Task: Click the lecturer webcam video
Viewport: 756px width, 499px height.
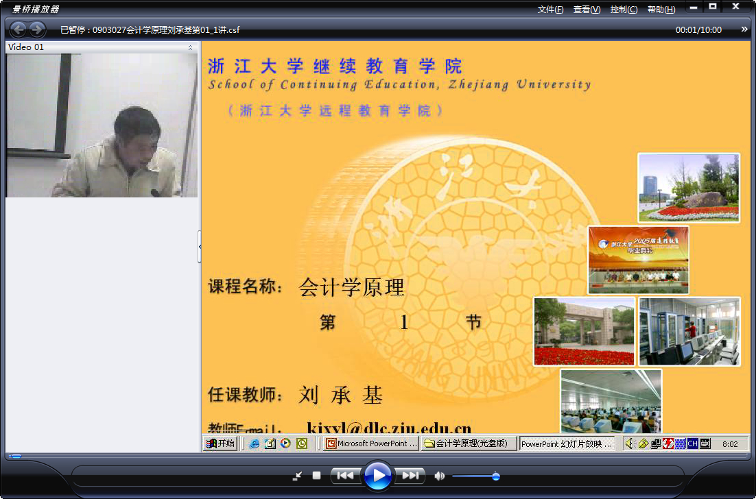Action: pyautogui.click(x=102, y=125)
